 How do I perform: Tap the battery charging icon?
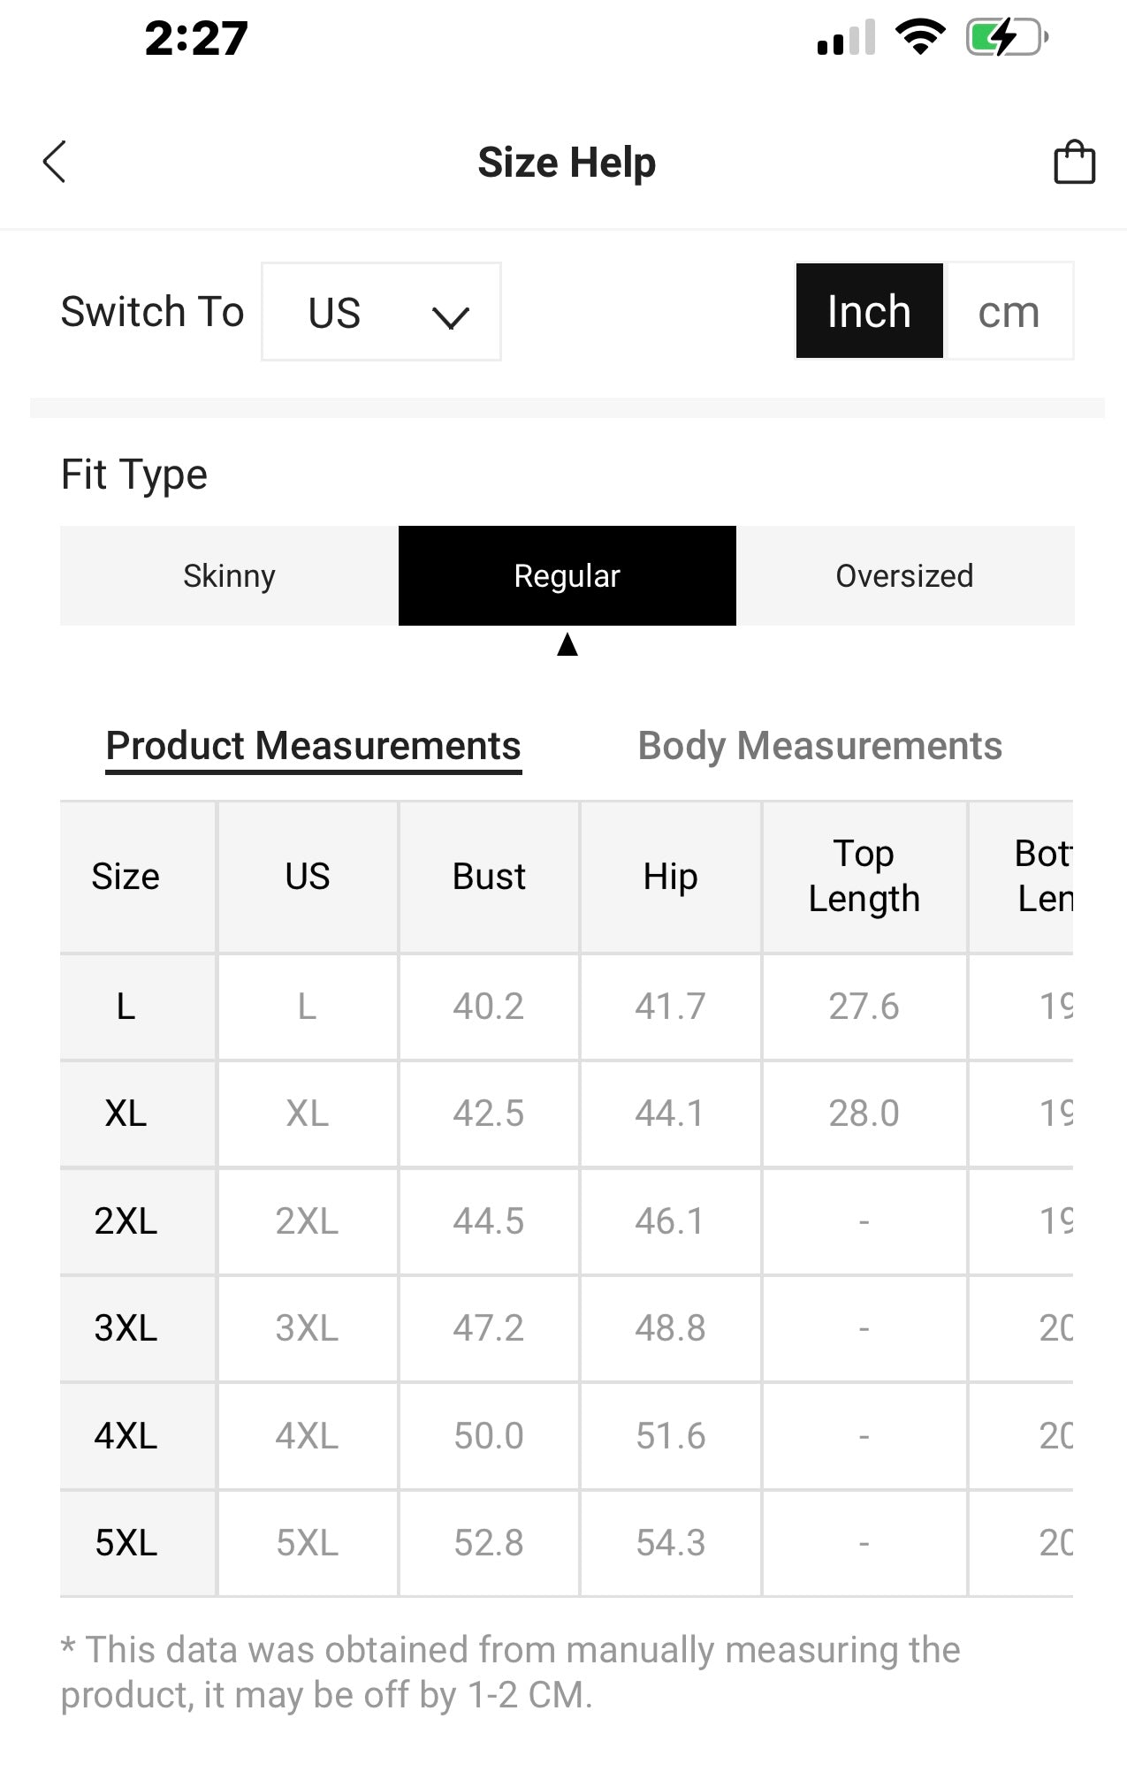click(1006, 37)
